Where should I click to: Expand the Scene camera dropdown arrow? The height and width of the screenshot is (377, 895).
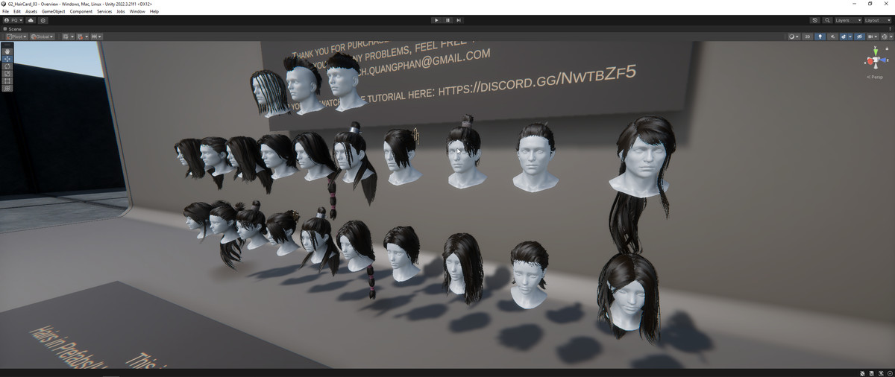coord(876,37)
